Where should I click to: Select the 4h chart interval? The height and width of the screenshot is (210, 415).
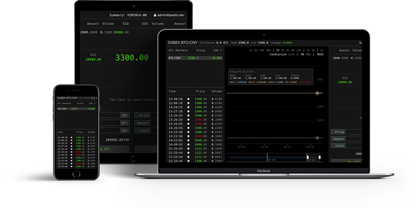pos(288,50)
